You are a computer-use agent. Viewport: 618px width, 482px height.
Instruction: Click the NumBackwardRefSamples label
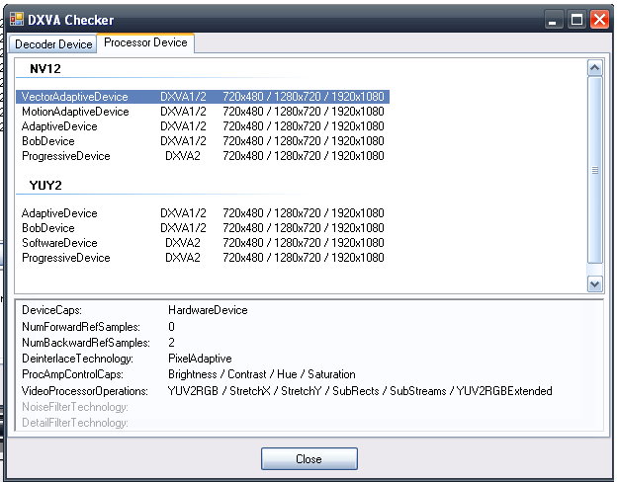pos(86,343)
